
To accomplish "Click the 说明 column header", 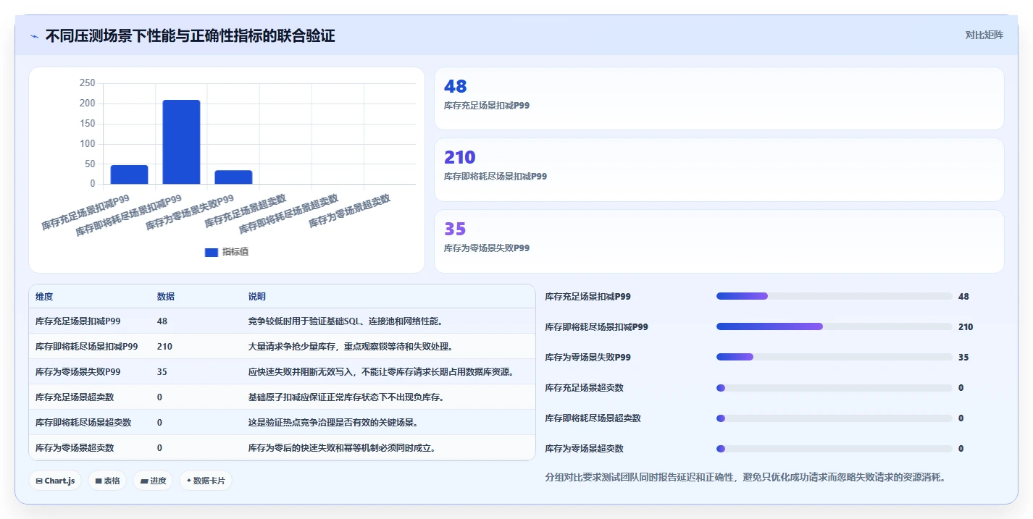I will [257, 297].
